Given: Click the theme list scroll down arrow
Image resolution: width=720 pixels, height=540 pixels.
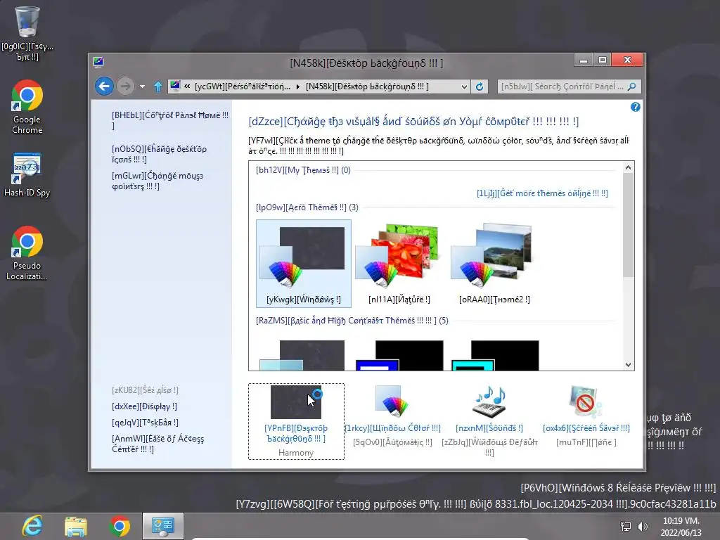Looking at the screenshot, I should (628, 365).
